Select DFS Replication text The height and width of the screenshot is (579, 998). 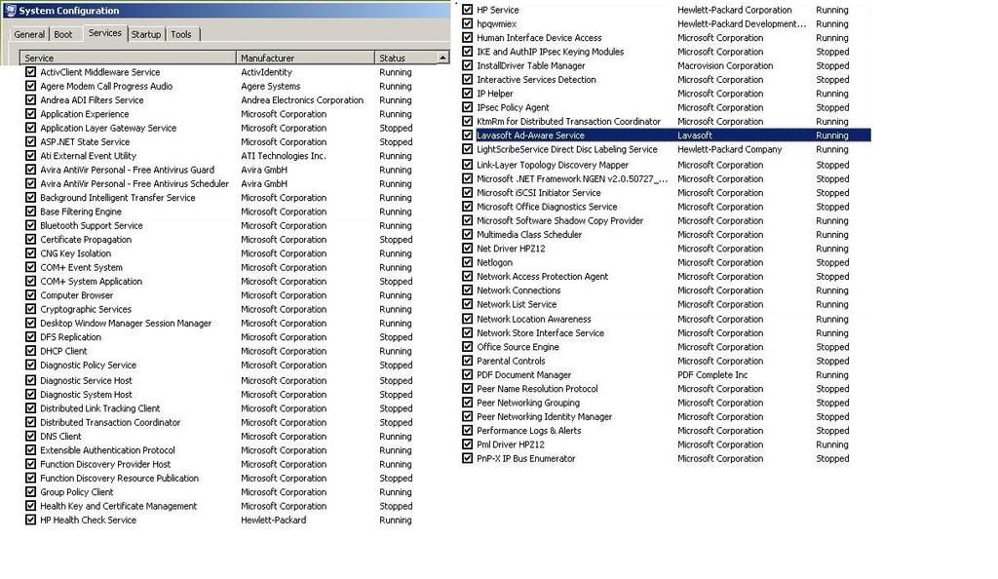click(70, 337)
